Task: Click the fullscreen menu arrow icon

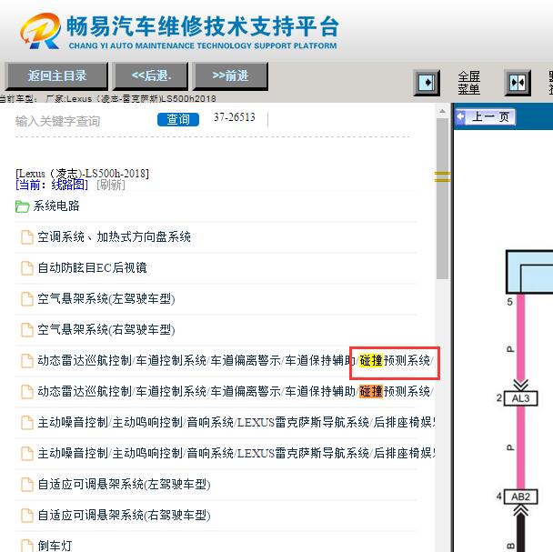Action: coord(427,83)
